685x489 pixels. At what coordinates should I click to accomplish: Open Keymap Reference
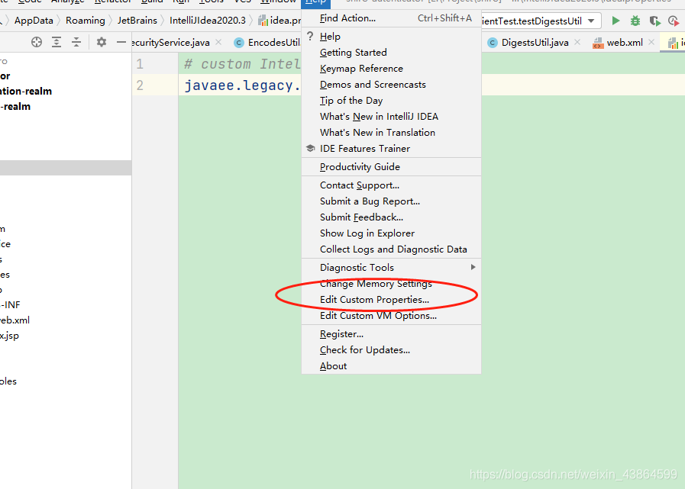click(x=392, y=69)
